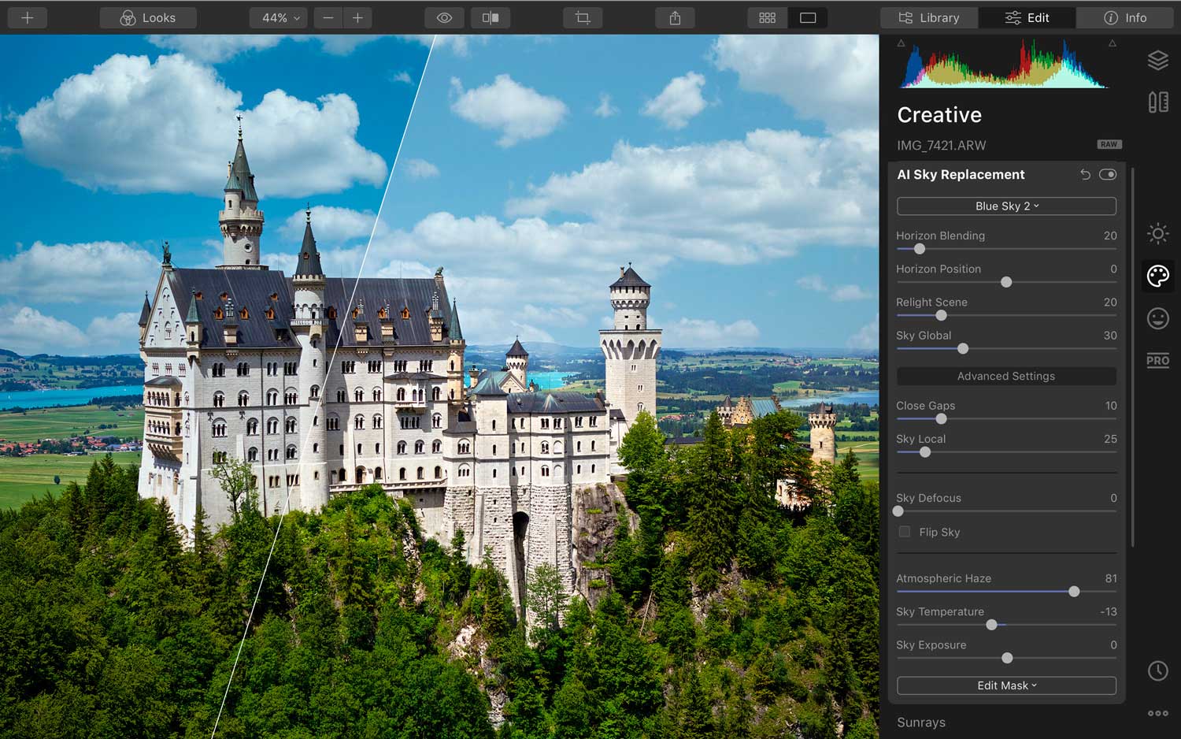Screen dimensions: 1181x739
Task: Click the share export icon
Action: (675, 17)
